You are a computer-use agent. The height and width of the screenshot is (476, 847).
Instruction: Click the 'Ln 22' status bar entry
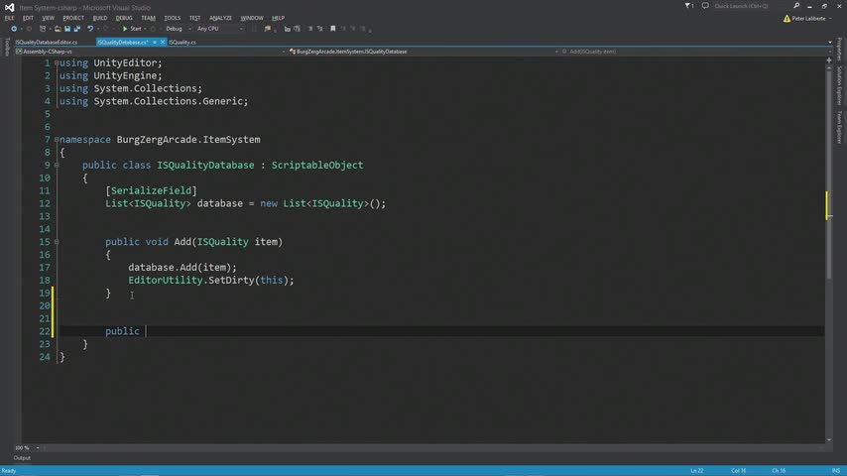click(697, 471)
